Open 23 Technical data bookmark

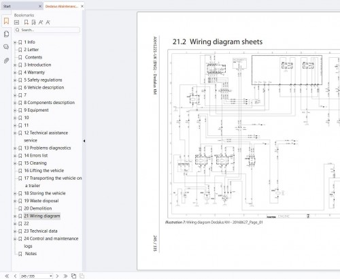41,231
